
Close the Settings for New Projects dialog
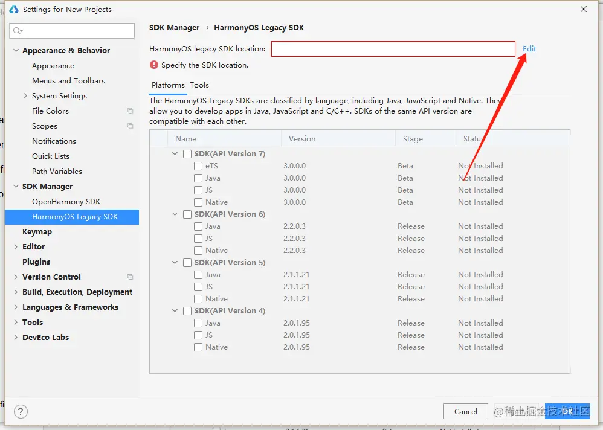(584, 9)
